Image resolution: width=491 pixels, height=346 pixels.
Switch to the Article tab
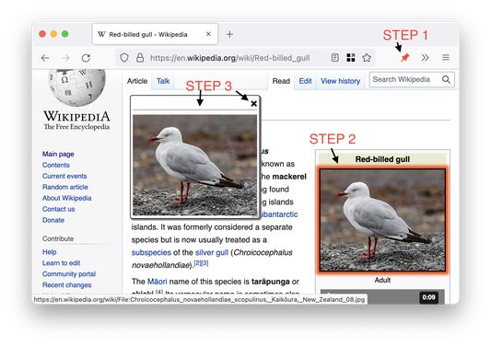137,81
